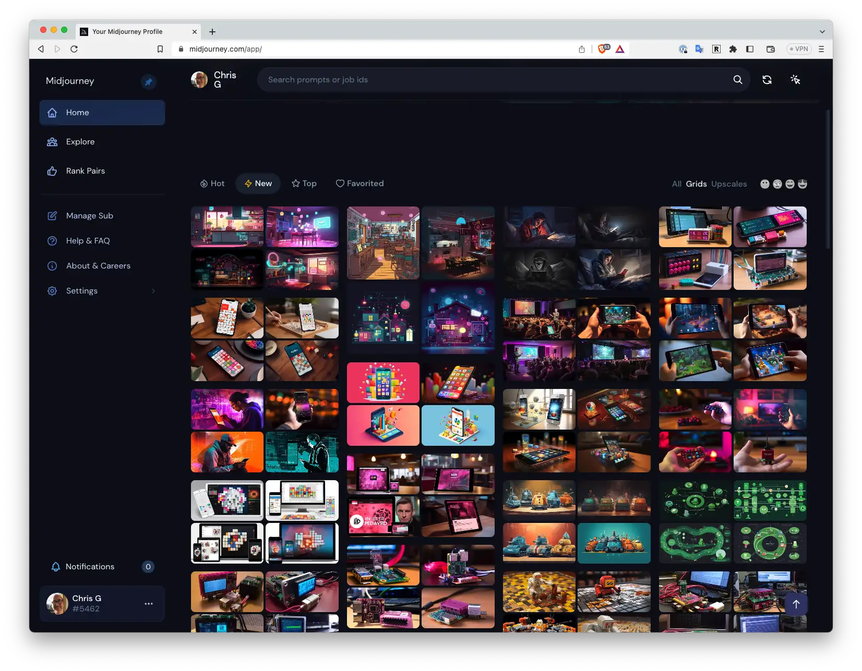The image size is (862, 671).
Task: Open Help & FAQ
Action: pos(88,240)
